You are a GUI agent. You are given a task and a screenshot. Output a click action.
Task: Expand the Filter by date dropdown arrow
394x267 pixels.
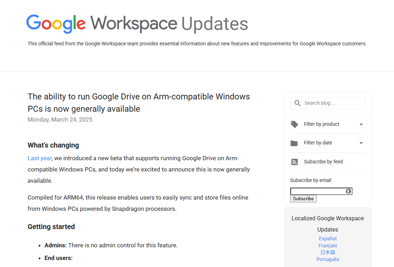pos(361,143)
